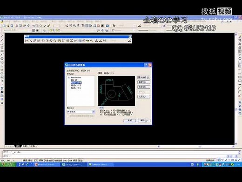
Task: Click the New drawing icon
Action: tap(4, 26)
